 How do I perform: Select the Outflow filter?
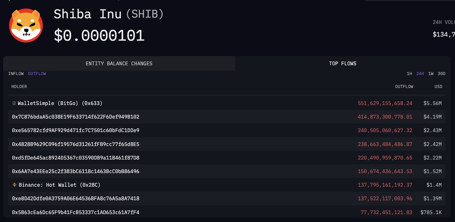(37, 73)
